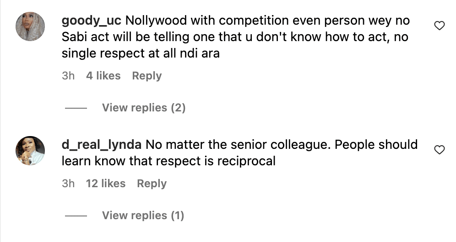
Task: Click the 3h timestamp under d_real_lynda's comment
Action: click(x=68, y=184)
